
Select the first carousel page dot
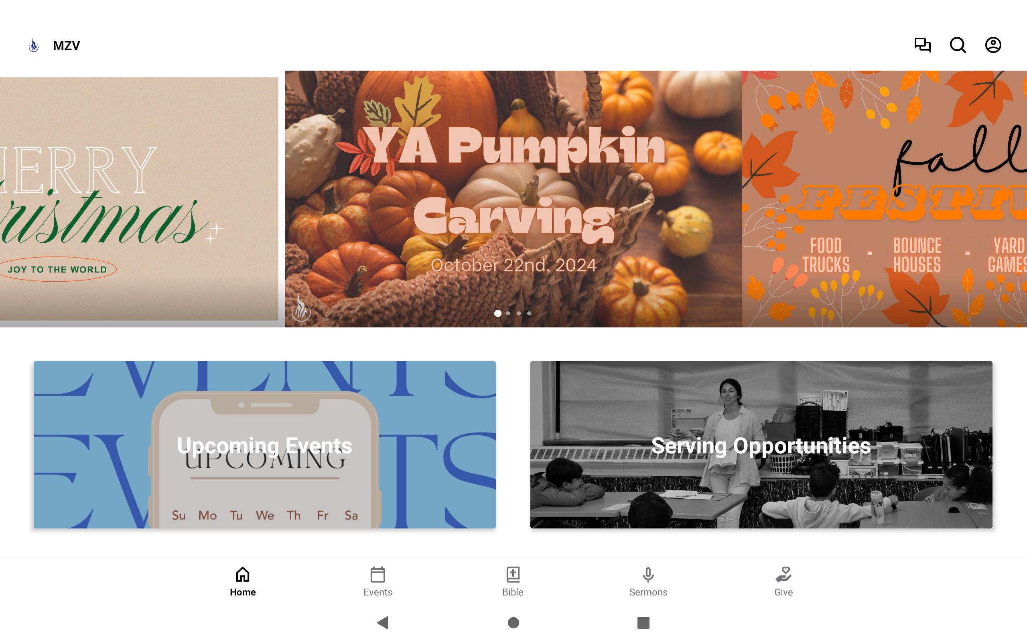tap(498, 313)
